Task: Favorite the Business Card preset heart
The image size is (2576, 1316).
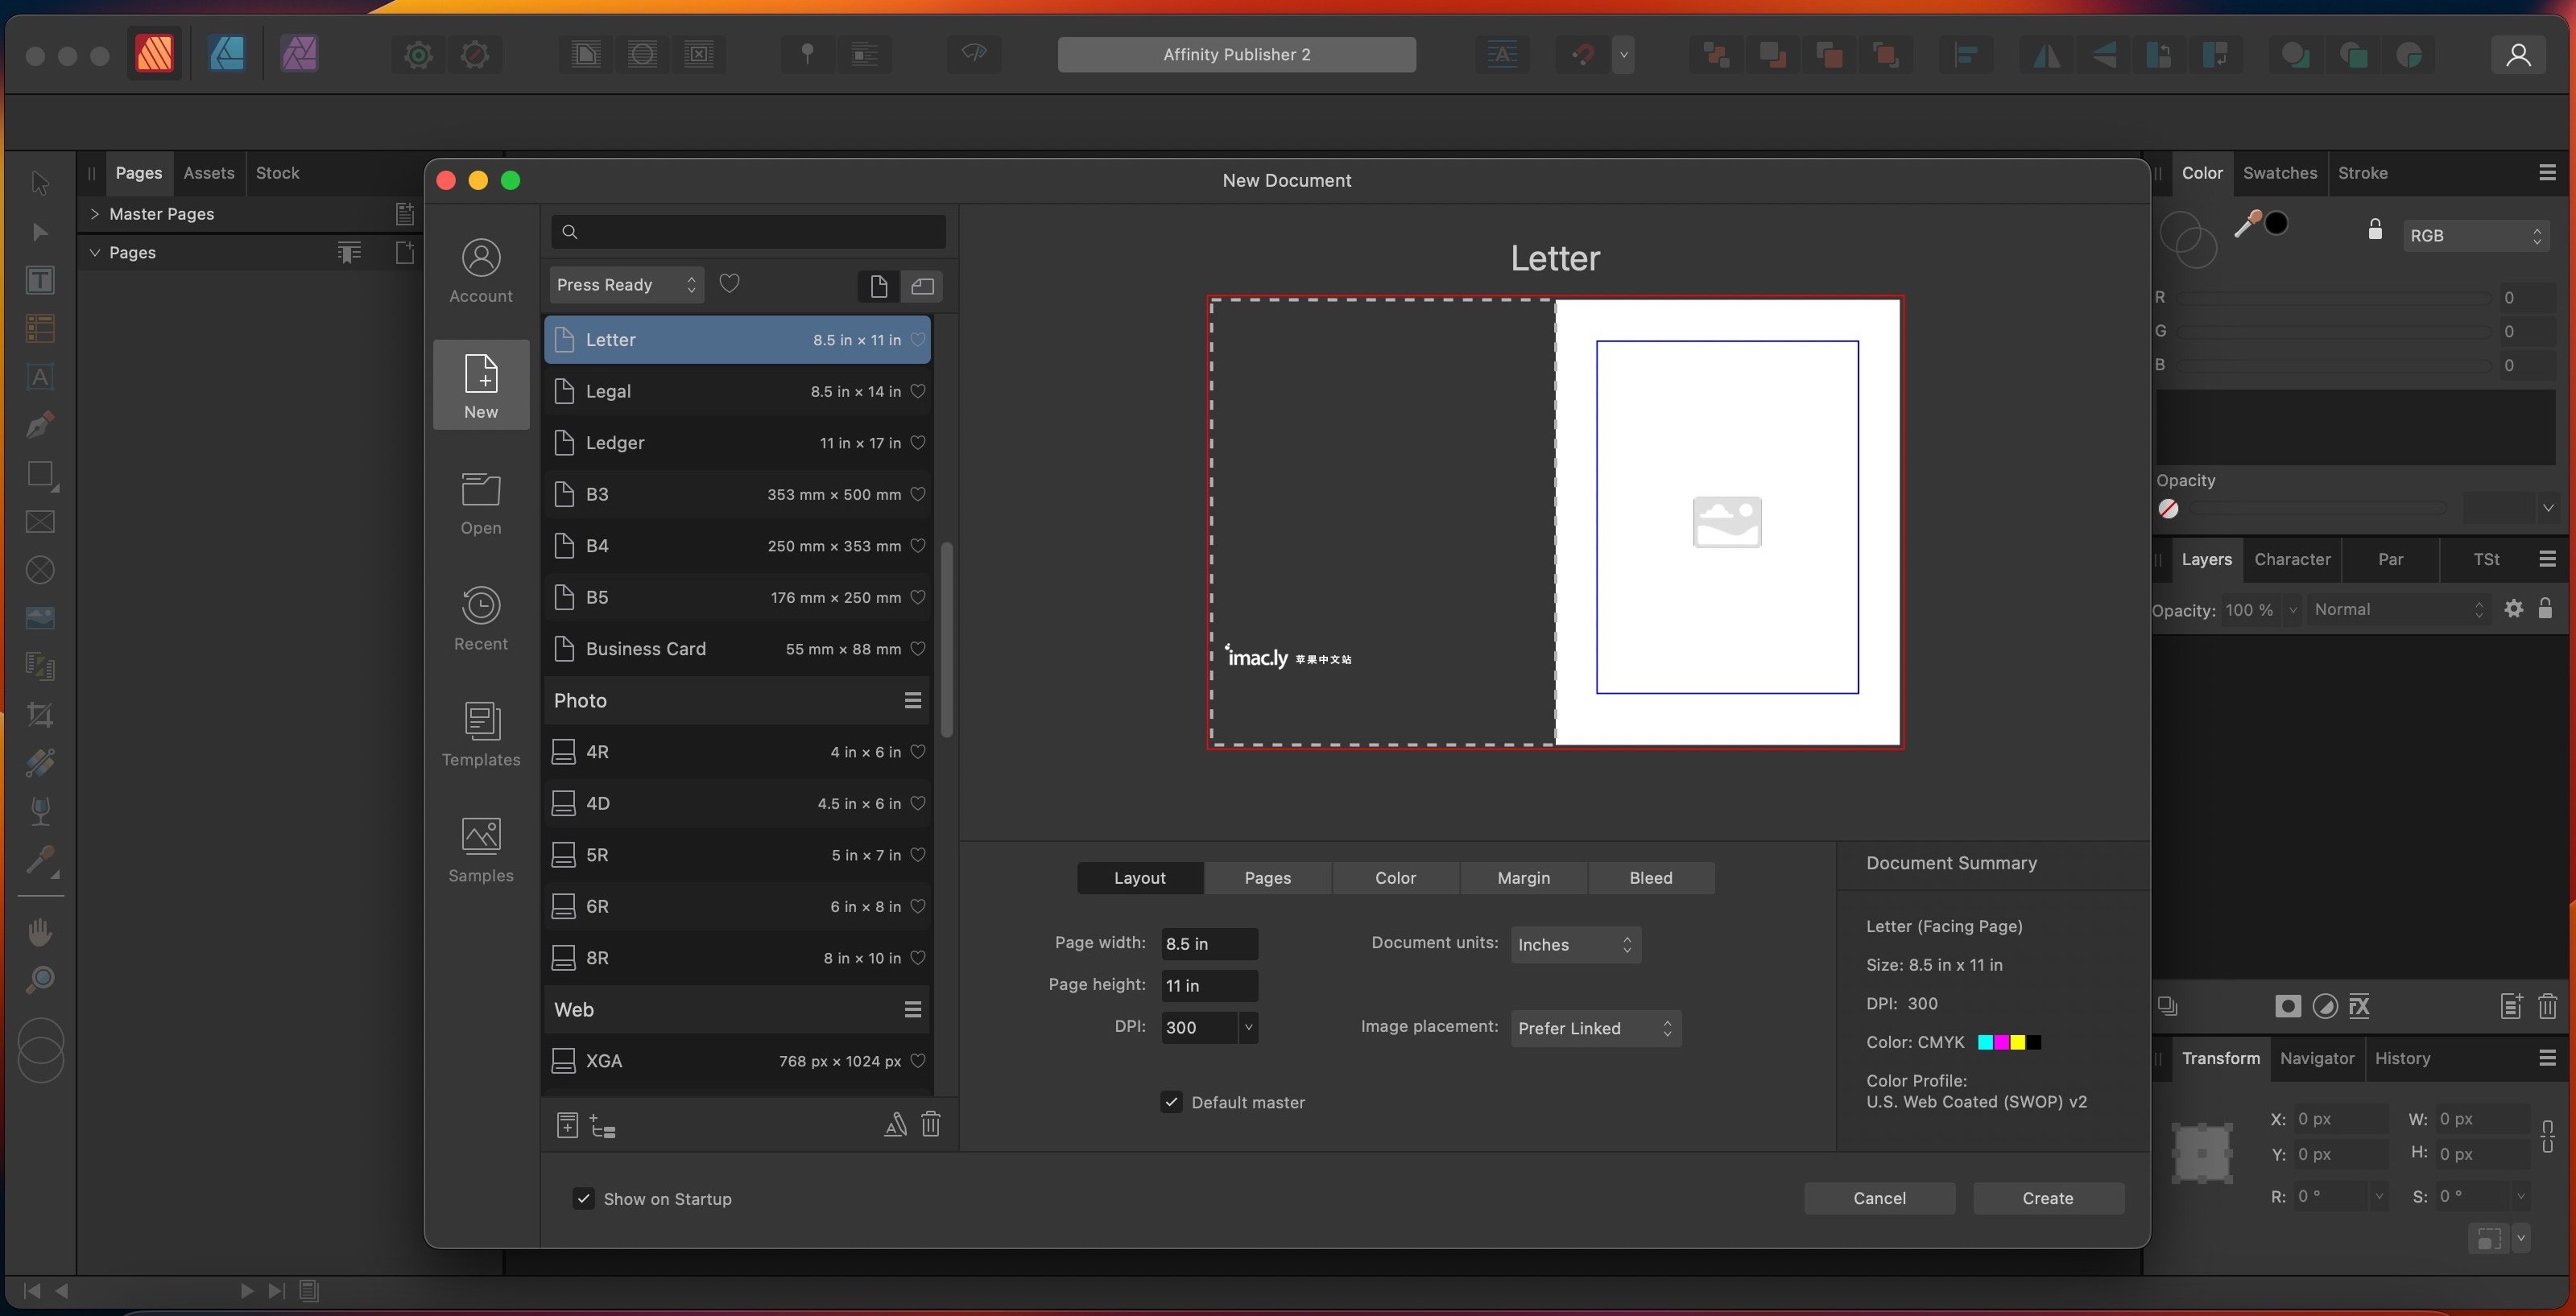Action: click(x=917, y=649)
